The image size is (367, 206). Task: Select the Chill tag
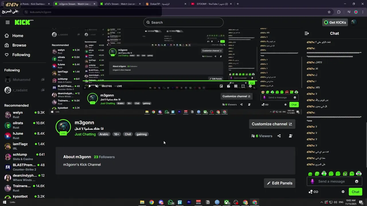(128, 134)
